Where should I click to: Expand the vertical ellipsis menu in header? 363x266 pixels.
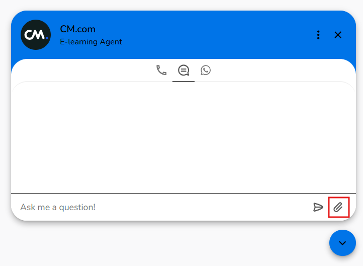318,35
